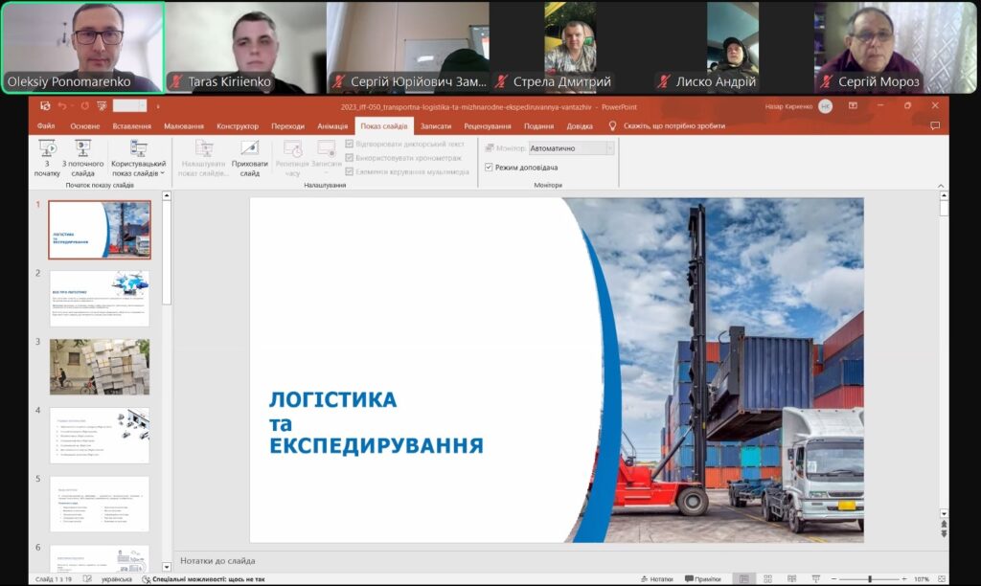
Task: Select slide 1 thumbnail
Action: (x=100, y=230)
